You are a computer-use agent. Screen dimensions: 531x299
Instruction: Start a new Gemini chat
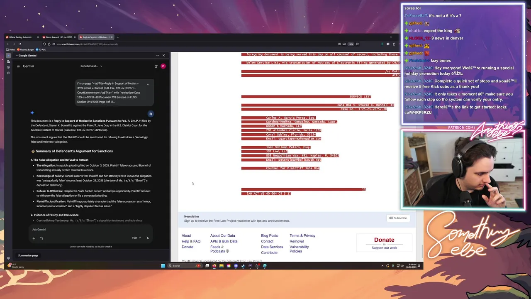(156, 66)
